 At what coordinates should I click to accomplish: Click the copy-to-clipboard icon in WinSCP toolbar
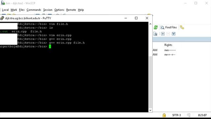pyautogui.click(x=155, y=34)
